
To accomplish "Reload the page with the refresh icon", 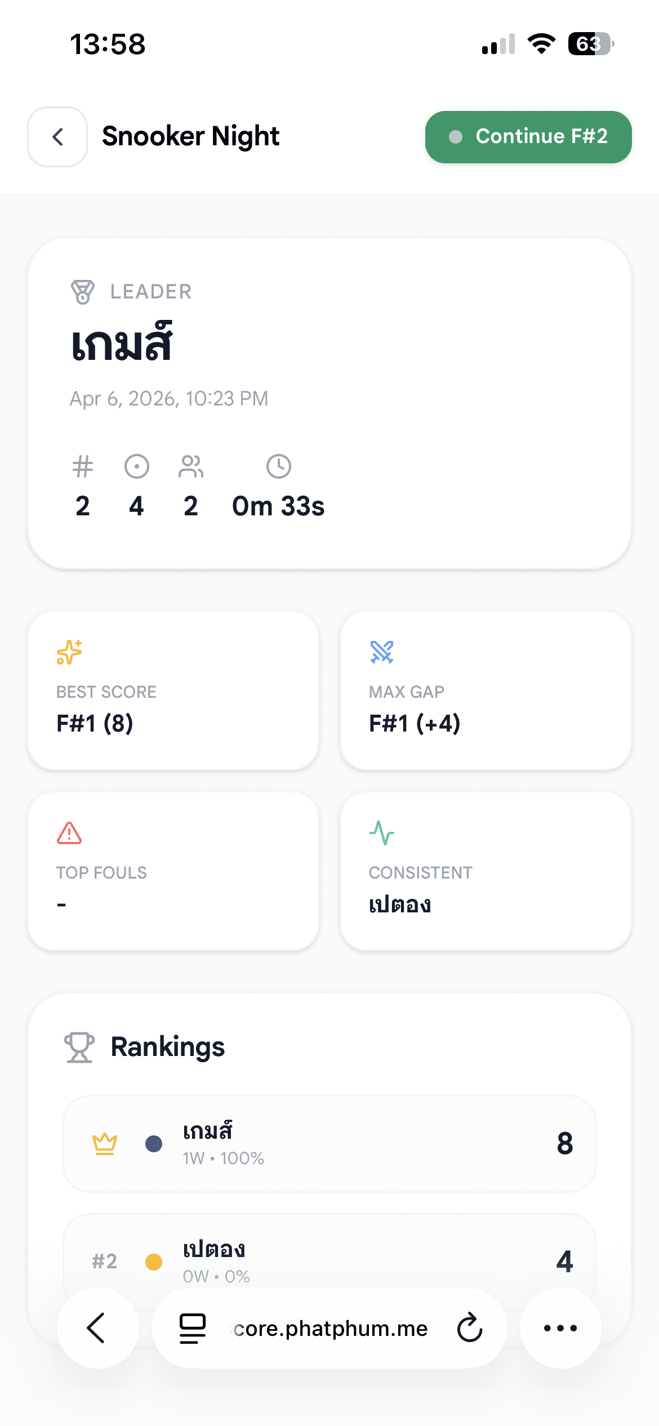I will tap(470, 1328).
